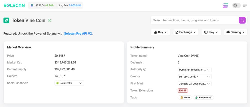Click the Solscan logo
This screenshot has width=250, height=107.
[x=14, y=6]
